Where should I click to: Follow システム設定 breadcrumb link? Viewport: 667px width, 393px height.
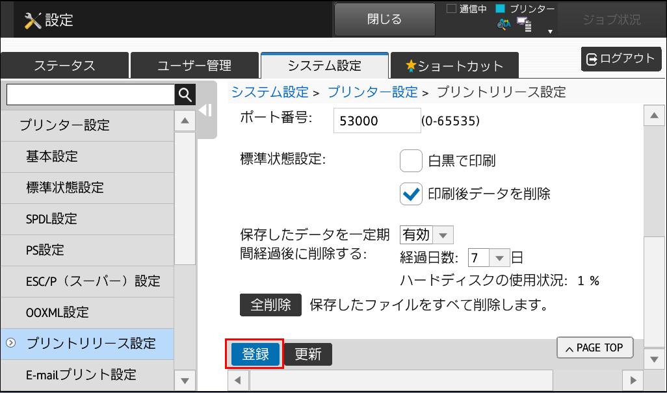(270, 92)
